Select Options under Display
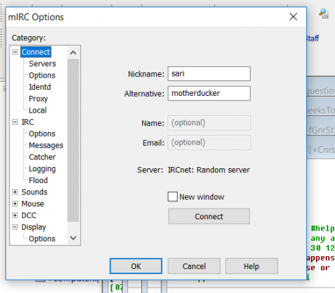The width and height of the screenshot is (335, 293). pos(42,239)
